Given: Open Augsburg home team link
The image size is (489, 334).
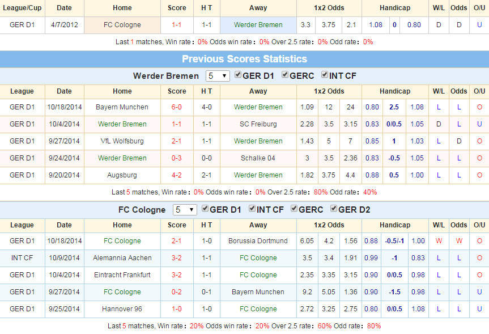Looking at the screenshot, I should pyautogui.click(x=122, y=175).
